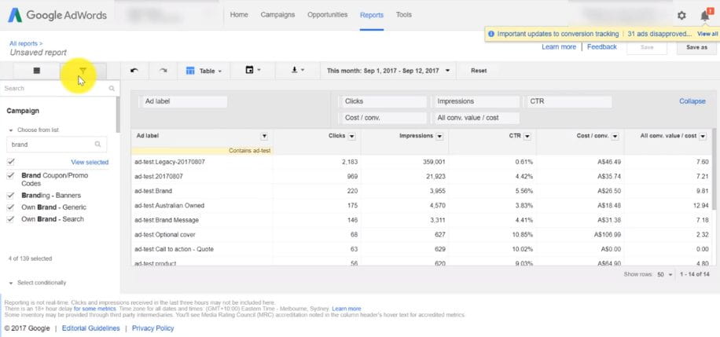
Task: Click the redo arrow
Action: 163,71
